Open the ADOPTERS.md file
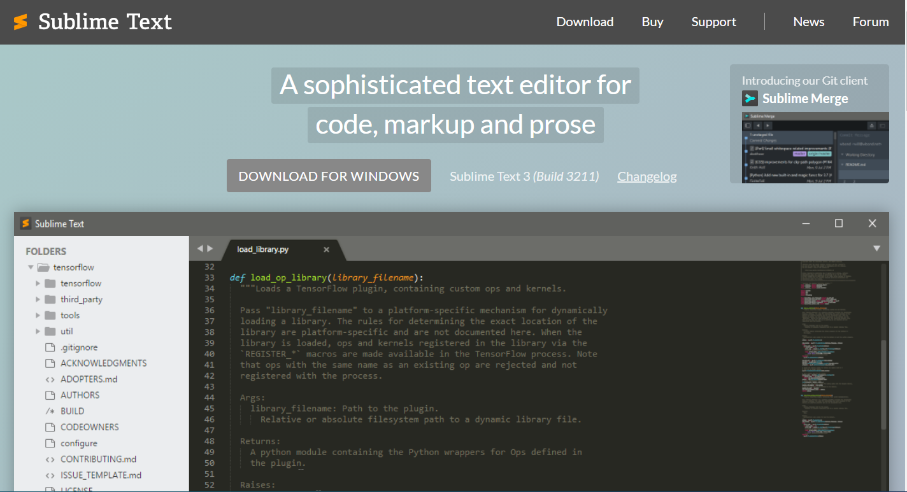907x492 pixels. [x=89, y=379]
